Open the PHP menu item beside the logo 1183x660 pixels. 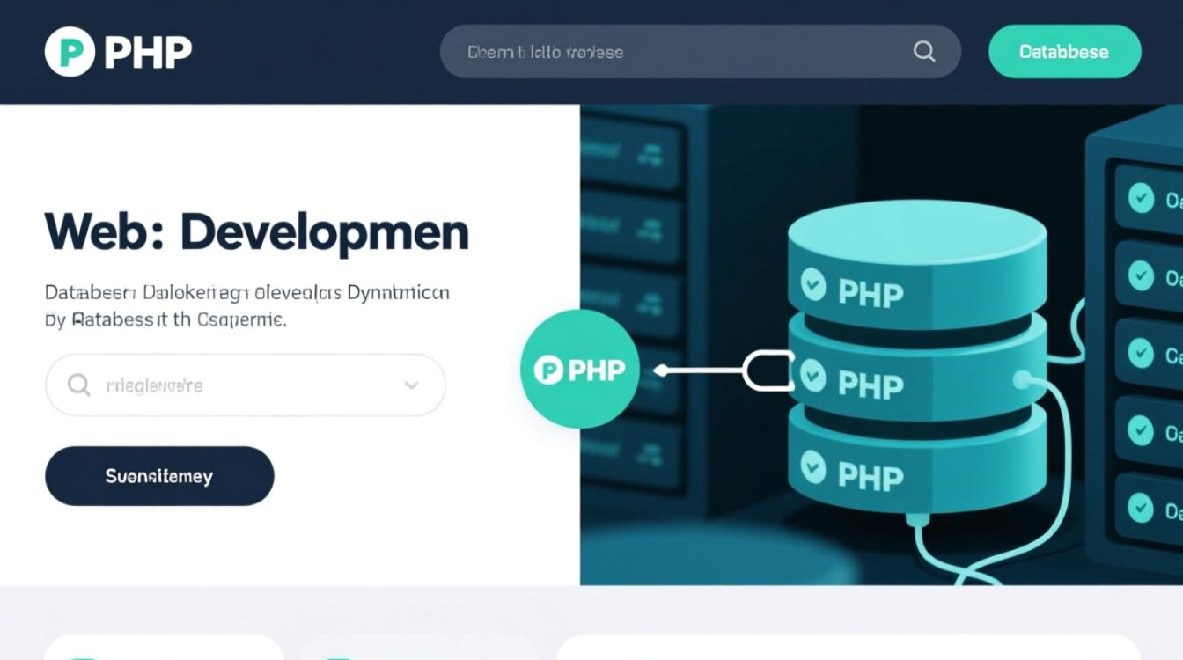[x=146, y=51]
